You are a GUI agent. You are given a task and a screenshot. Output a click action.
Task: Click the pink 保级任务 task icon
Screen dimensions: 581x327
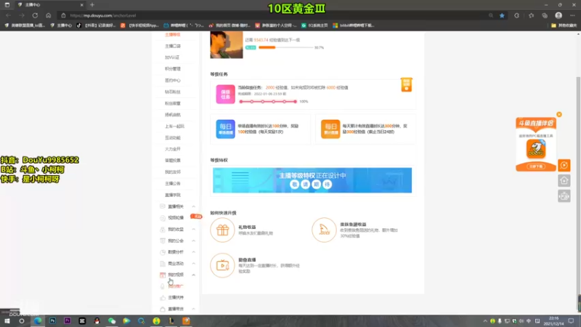(x=225, y=94)
